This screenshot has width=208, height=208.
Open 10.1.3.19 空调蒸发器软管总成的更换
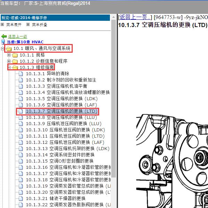(68, 186)
